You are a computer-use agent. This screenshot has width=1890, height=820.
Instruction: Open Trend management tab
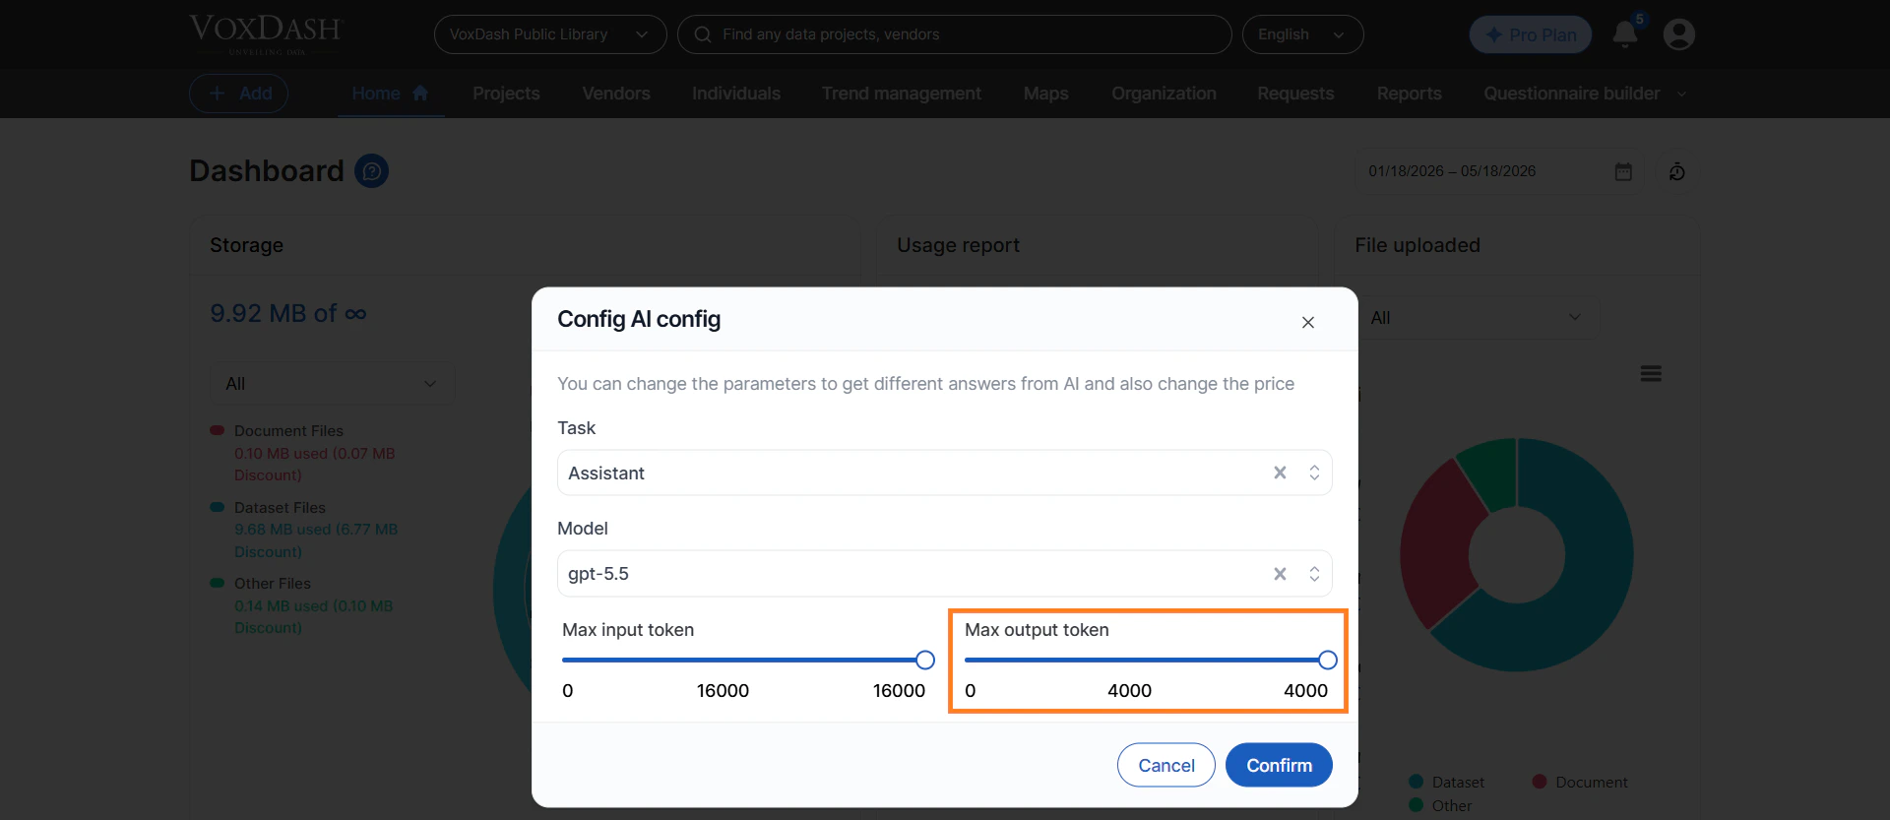coord(902,94)
